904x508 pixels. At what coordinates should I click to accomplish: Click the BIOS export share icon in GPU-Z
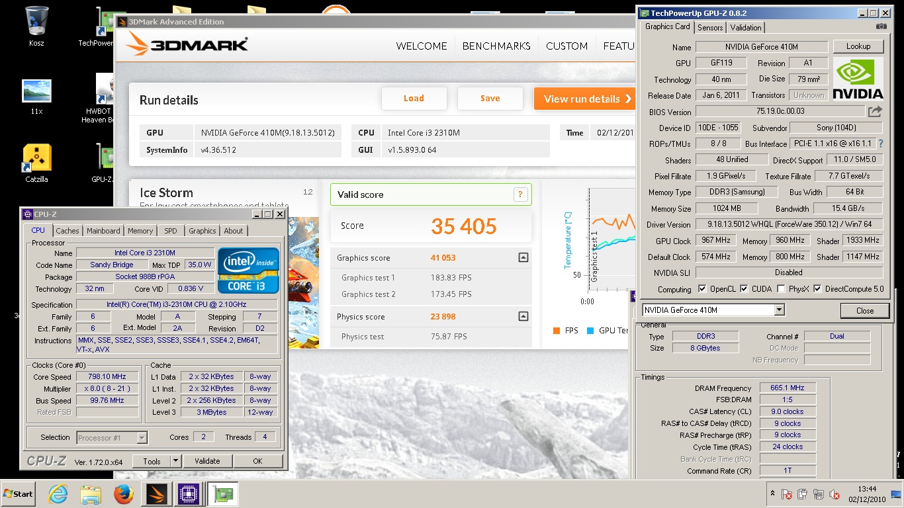[x=875, y=112]
